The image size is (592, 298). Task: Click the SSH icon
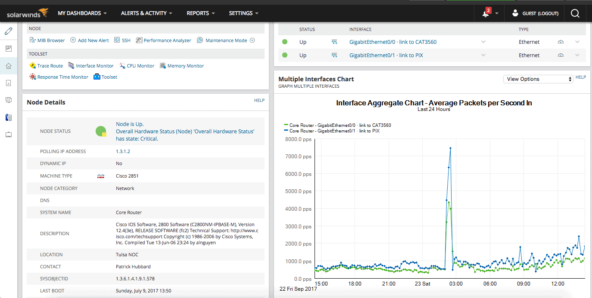117,40
